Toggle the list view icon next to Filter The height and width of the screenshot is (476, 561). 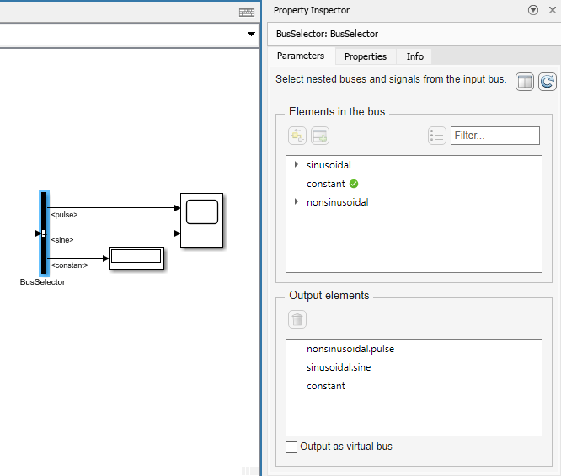437,136
